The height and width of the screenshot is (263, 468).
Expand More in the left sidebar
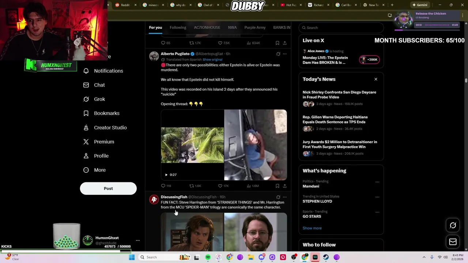coord(95,170)
